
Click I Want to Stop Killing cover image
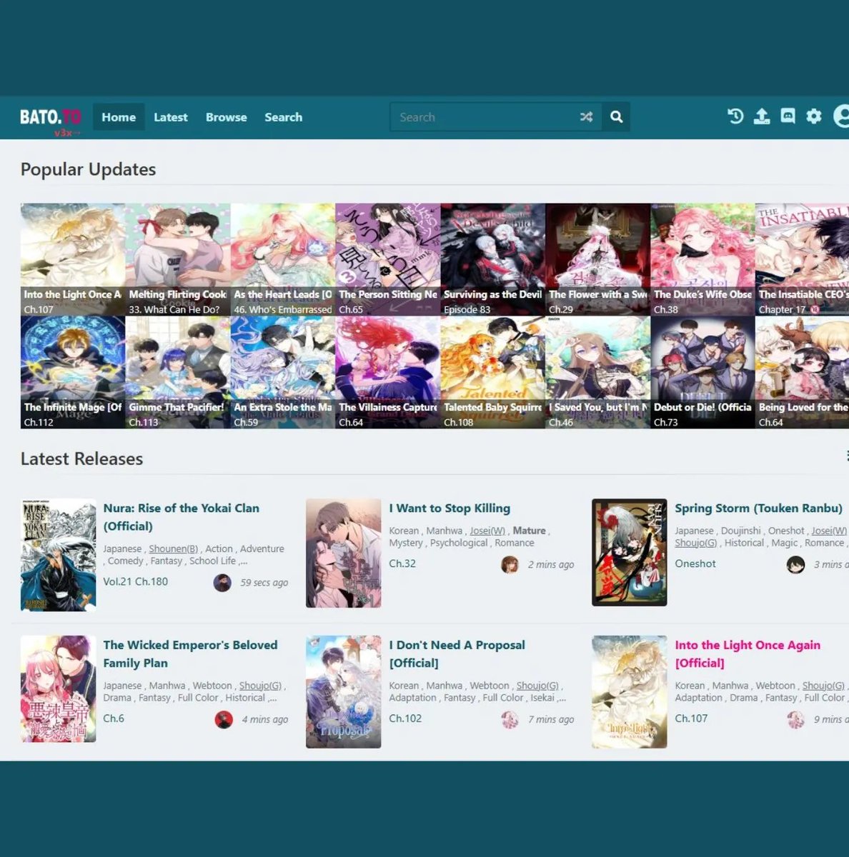344,553
